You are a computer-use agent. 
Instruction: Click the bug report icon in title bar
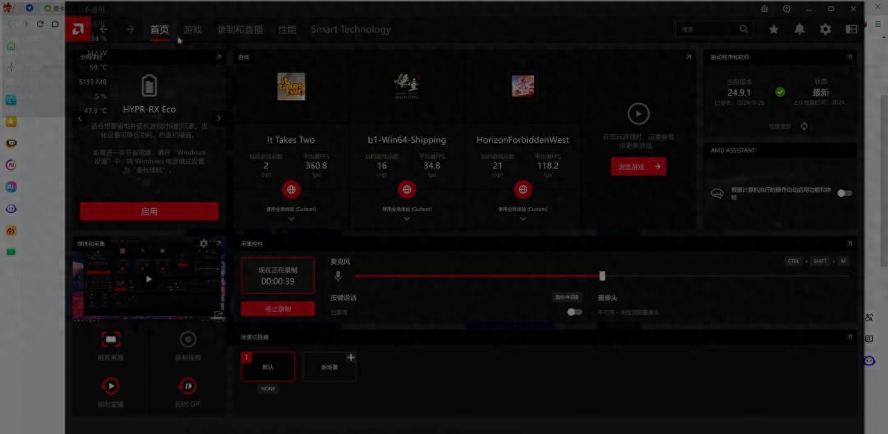coord(764,9)
